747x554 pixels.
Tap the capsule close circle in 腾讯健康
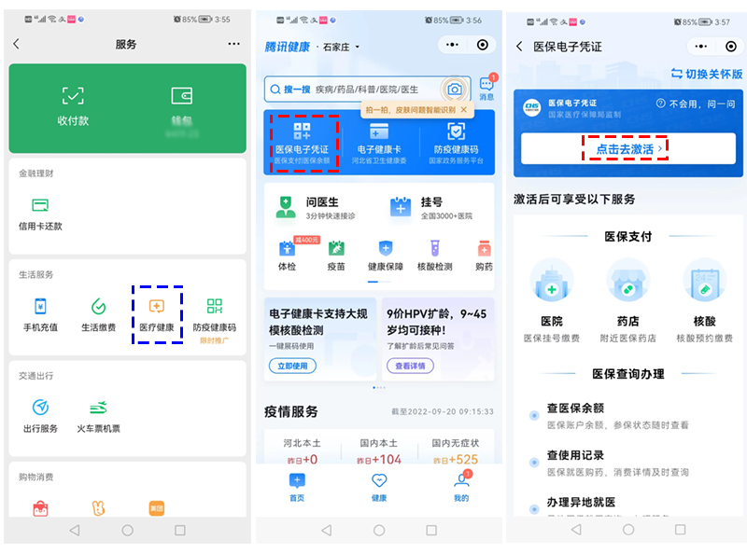483,45
